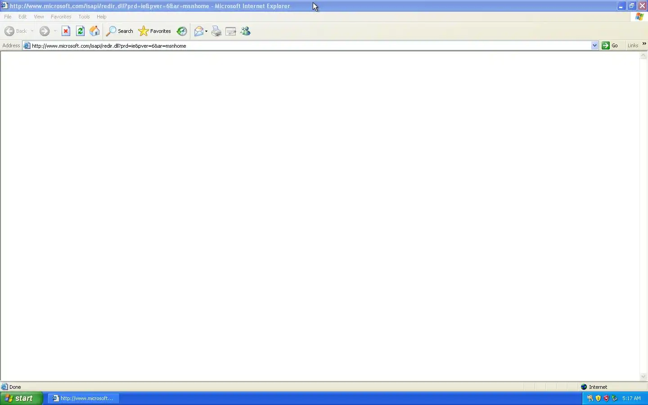Click into the address bar URL field
Viewport: 648px width, 405px height.
coord(310,45)
